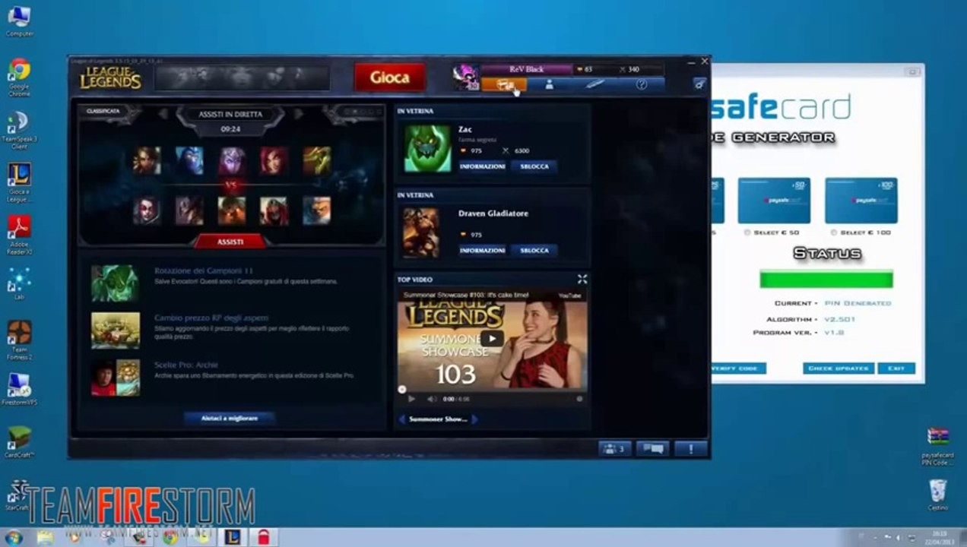Open the Gioca a League of Legends desktop shortcut
Viewport: 967px width, 547px height.
click(19, 182)
